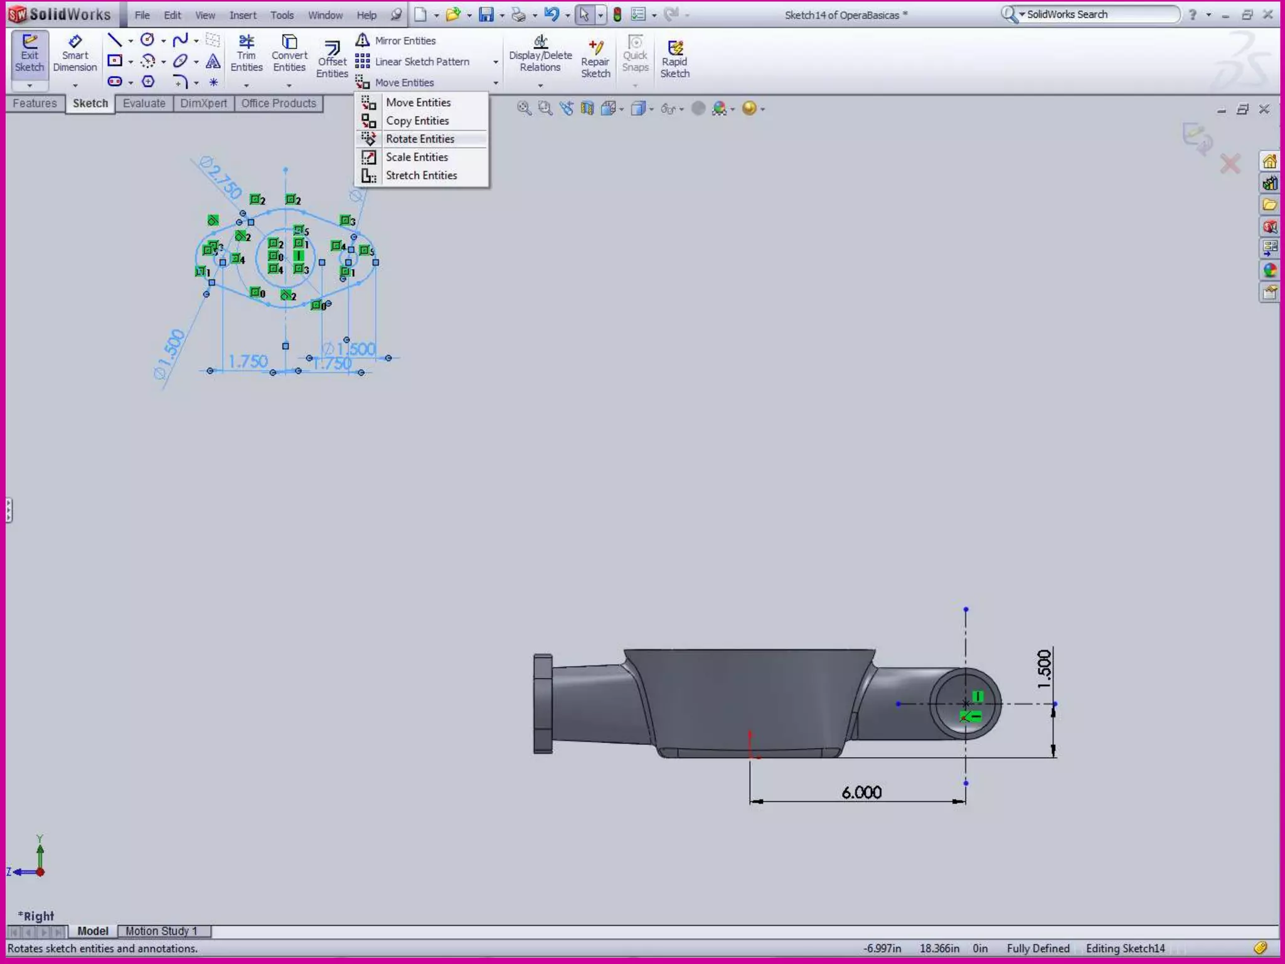Open the Smart Dimension dropdown arrow
Image resolution: width=1285 pixels, height=964 pixels.
coord(75,85)
